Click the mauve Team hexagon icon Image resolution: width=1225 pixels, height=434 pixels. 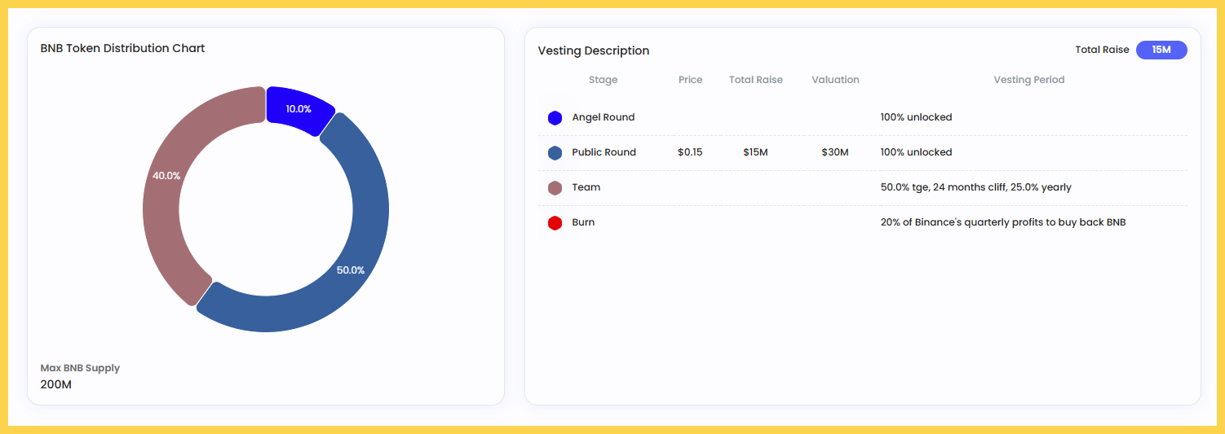555,188
